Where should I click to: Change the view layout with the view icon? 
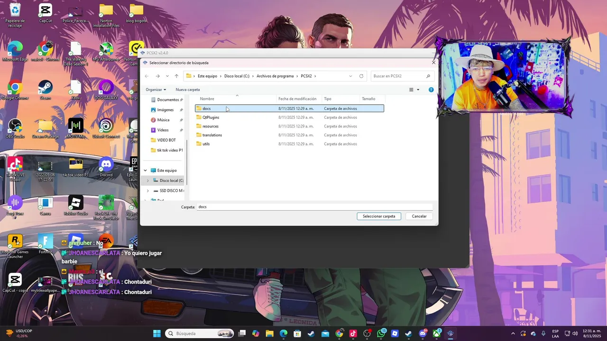411,90
